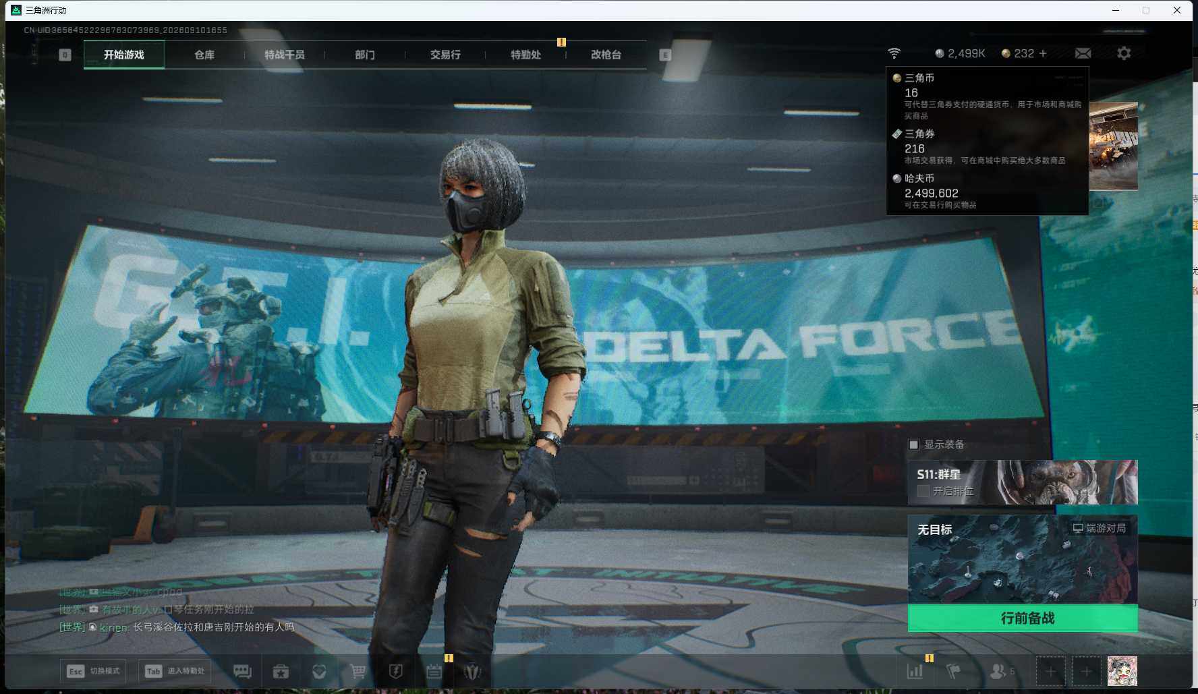The height and width of the screenshot is (694, 1198).
Task: Click the second empty squad slot plus
Action: (1086, 671)
